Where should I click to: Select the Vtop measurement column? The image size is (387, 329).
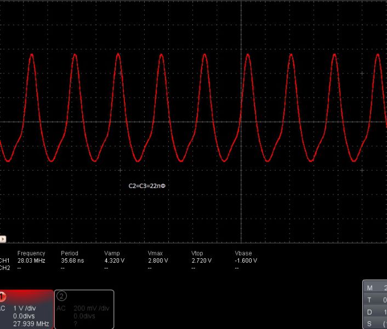[197, 253]
